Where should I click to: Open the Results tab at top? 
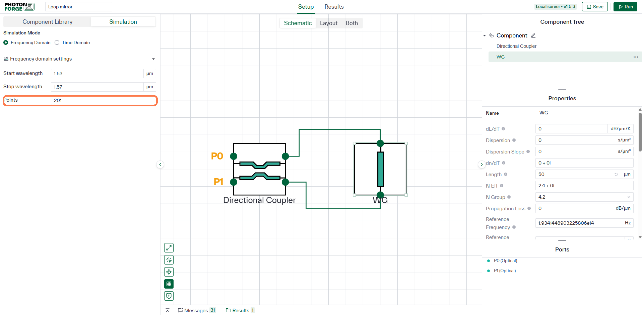[x=334, y=7]
